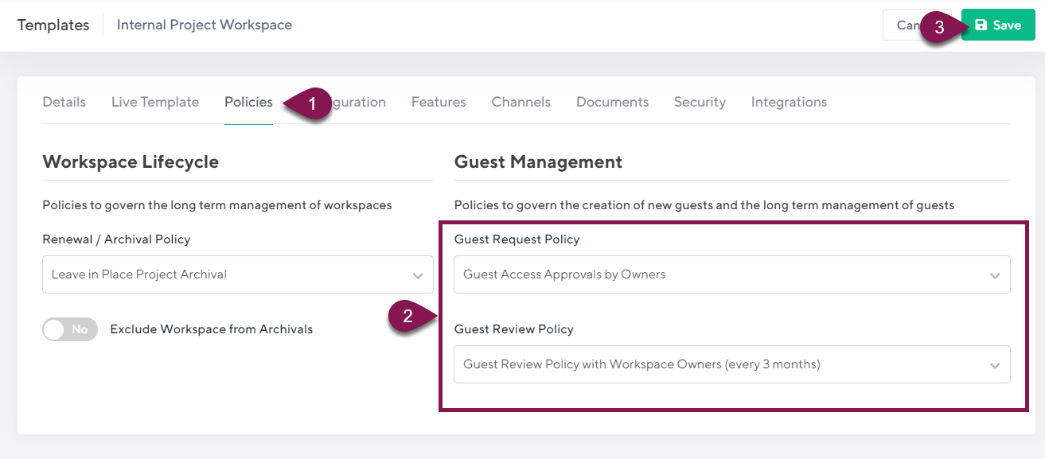Switch to the Features tab
Viewport: 1045px width, 459px height.
click(x=439, y=102)
